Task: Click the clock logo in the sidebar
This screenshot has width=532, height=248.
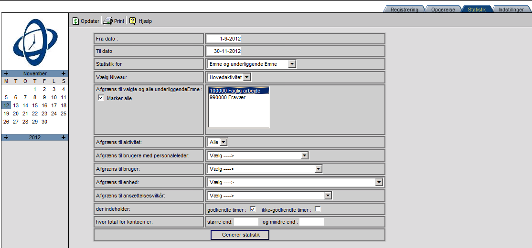Action: [x=35, y=42]
